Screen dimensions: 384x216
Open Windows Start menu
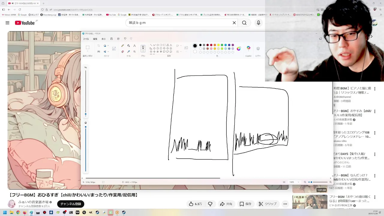click(5, 212)
